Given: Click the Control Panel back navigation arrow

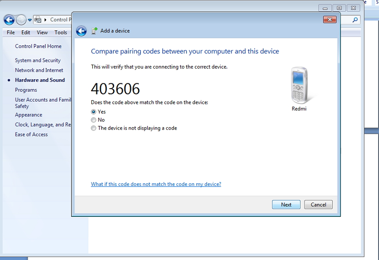Looking at the screenshot, I should tap(9, 20).
